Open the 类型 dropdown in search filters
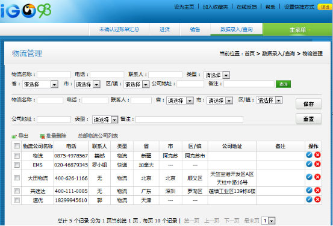Viewport: 333px width, 226px height. click(217, 75)
